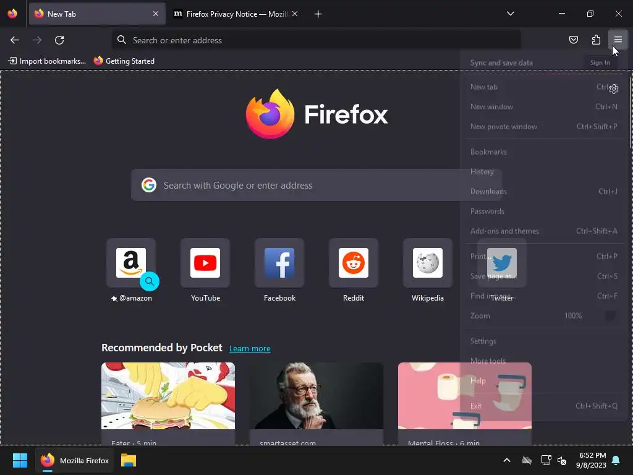Open OneDrive cloud tray icon
The height and width of the screenshot is (475, 633).
(x=527, y=460)
